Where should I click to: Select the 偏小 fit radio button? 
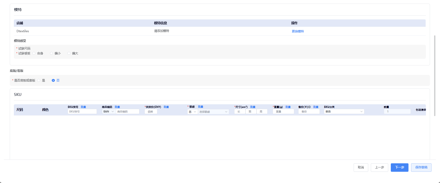(52, 53)
